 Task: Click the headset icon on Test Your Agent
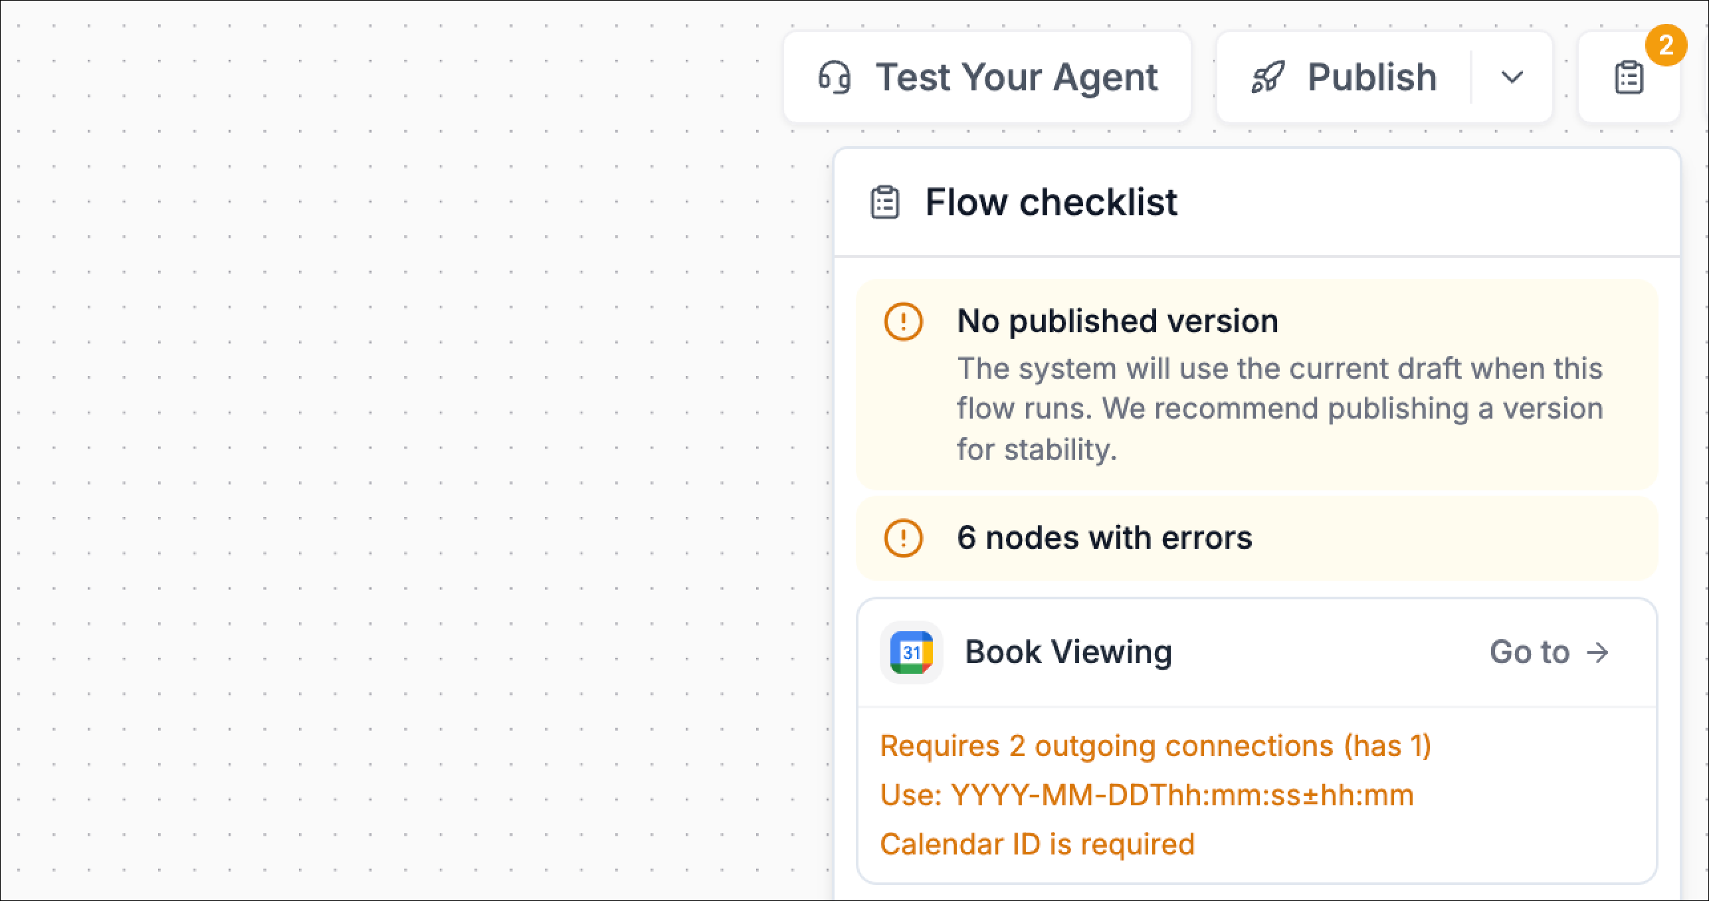(834, 78)
